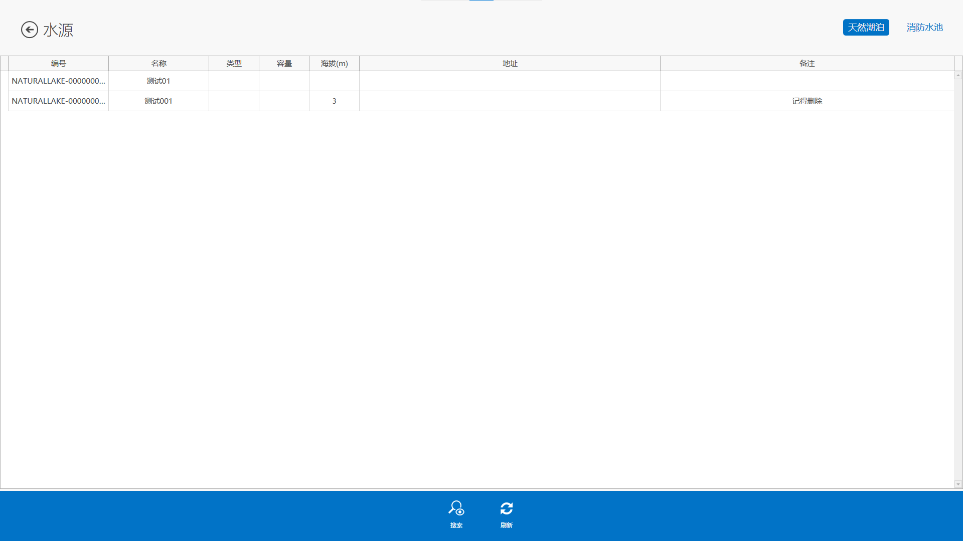Sort by the 名称 column header
963x541 pixels.
click(x=158, y=64)
